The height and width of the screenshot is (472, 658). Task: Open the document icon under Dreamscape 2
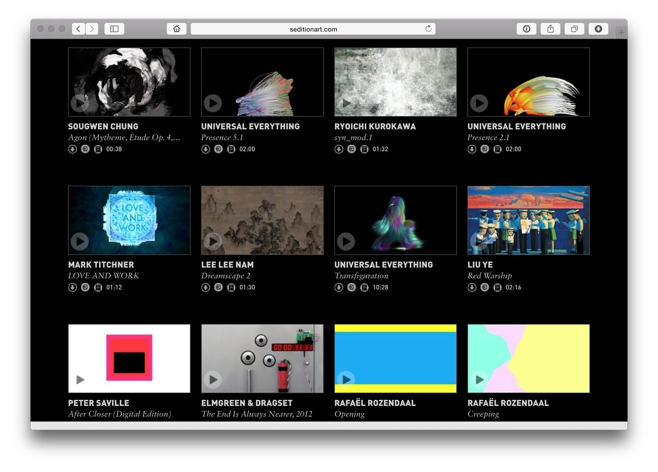tap(231, 287)
